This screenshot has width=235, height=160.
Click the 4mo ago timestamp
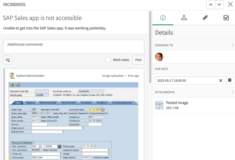tap(133, 76)
